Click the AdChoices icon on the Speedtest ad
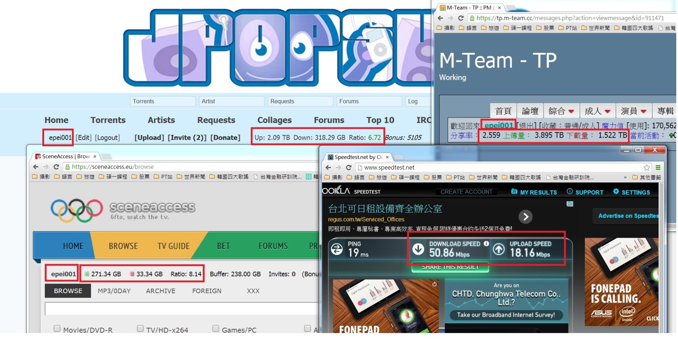The height and width of the screenshot is (363, 678). (x=570, y=204)
